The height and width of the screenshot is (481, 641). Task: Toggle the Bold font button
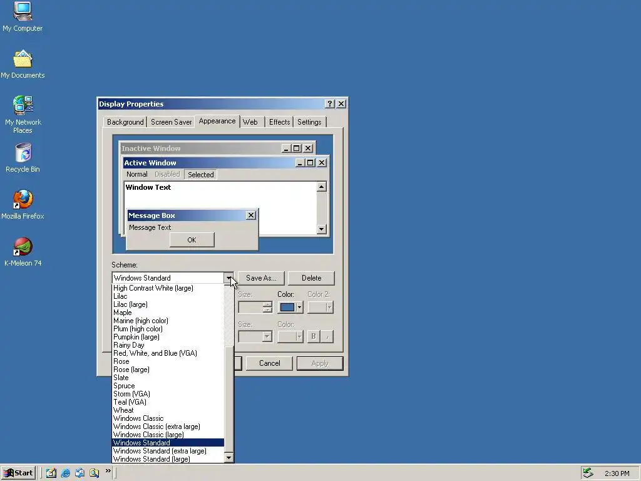tap(314, 336)
